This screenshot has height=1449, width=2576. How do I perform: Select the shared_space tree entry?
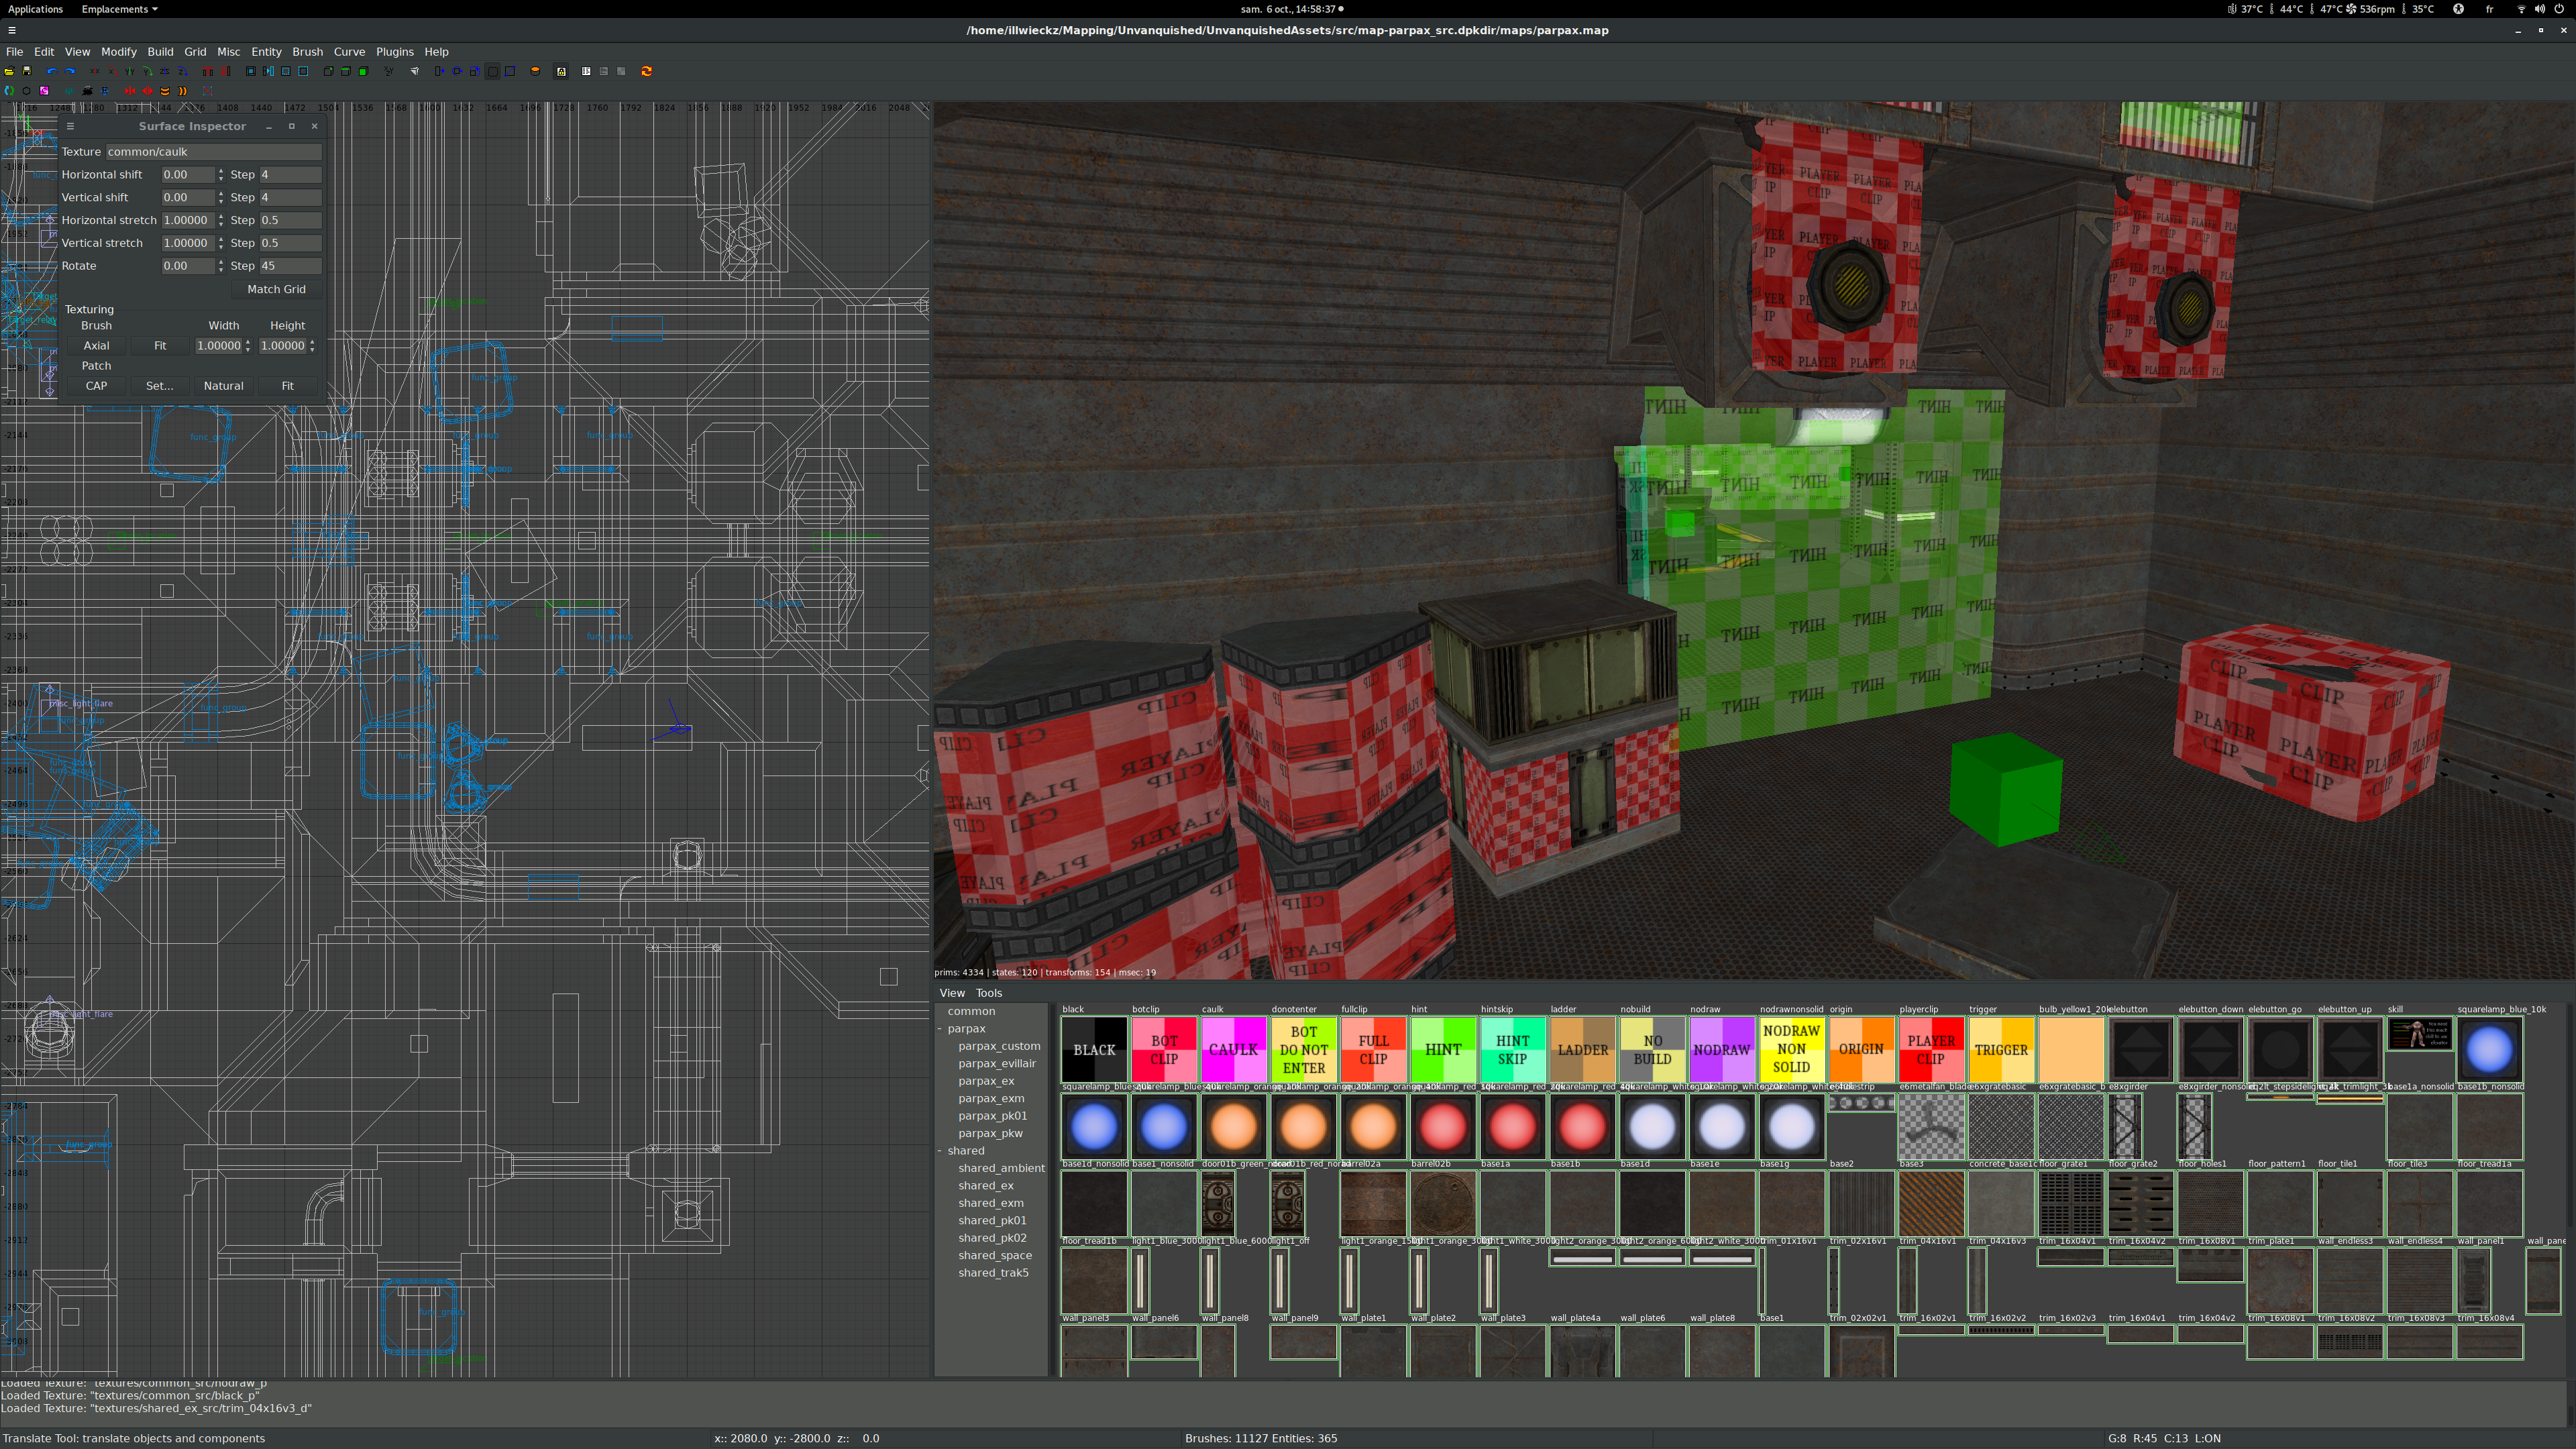coord(994,1255)
